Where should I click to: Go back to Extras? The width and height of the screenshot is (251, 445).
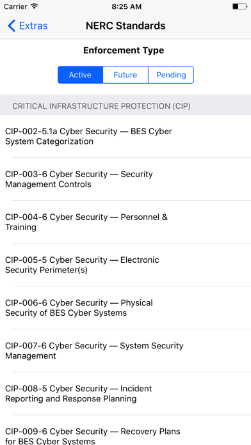28,26
